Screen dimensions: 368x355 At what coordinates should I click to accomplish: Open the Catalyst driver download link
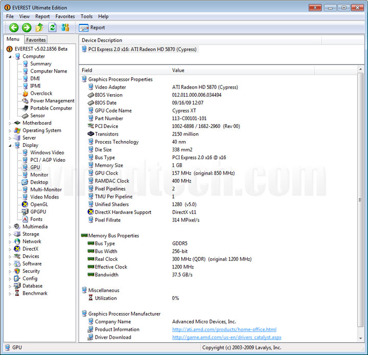tap(227, 337)
